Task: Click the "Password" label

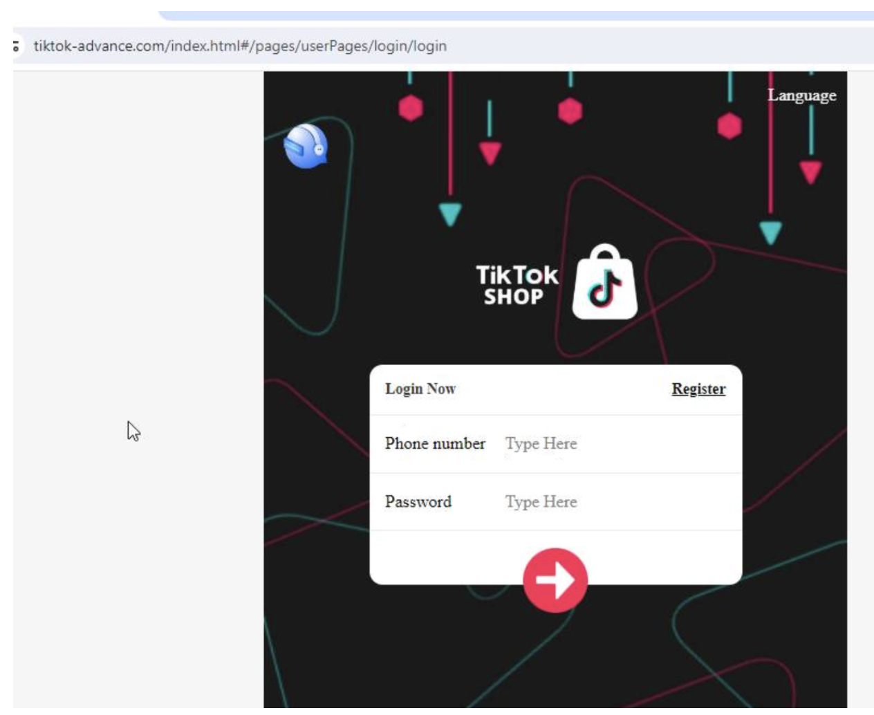Action: pyautogui.click(x=418, y=501)
